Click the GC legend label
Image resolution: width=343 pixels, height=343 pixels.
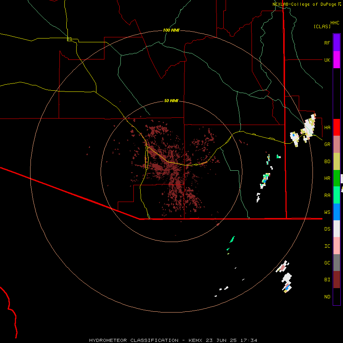(x=327, y=263)
